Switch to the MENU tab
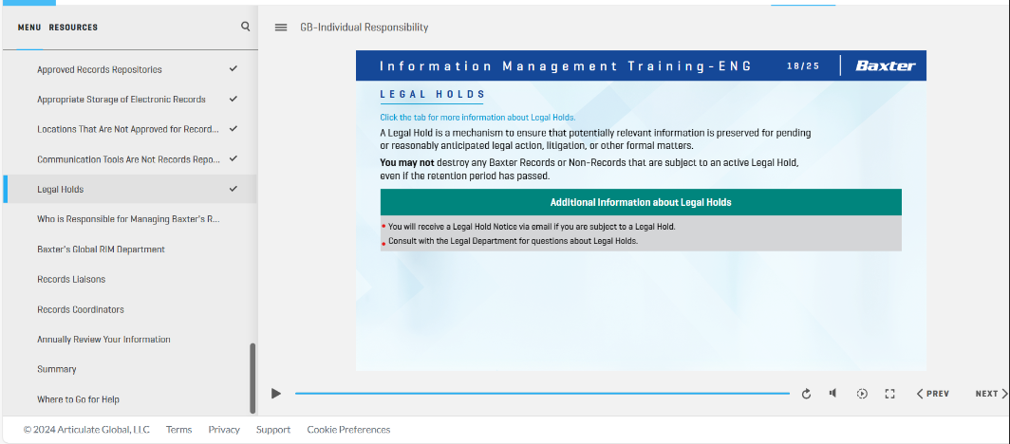 click(x=29, y=28)
